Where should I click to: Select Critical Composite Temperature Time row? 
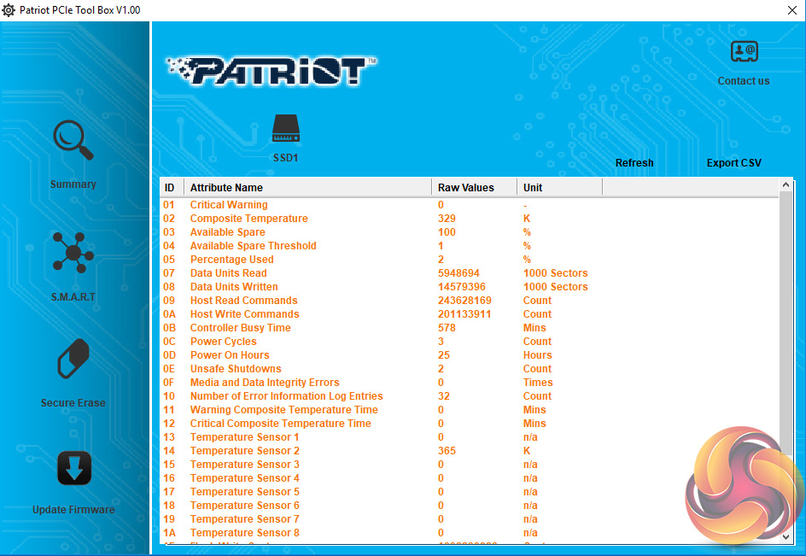[470, 424]
